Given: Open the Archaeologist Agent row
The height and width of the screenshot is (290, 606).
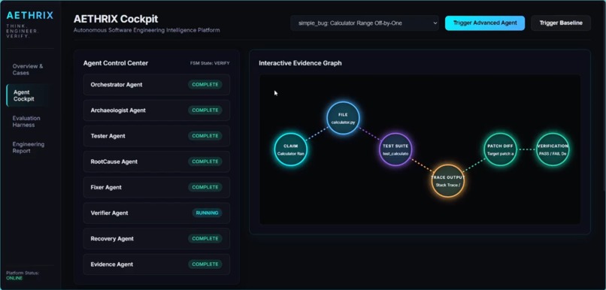Looking at the screenshot, I should point(156,110).
